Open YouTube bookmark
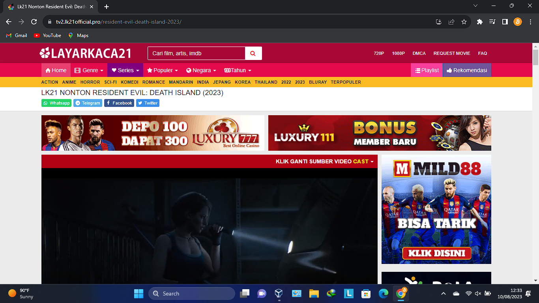 click(x=47, y=36)
